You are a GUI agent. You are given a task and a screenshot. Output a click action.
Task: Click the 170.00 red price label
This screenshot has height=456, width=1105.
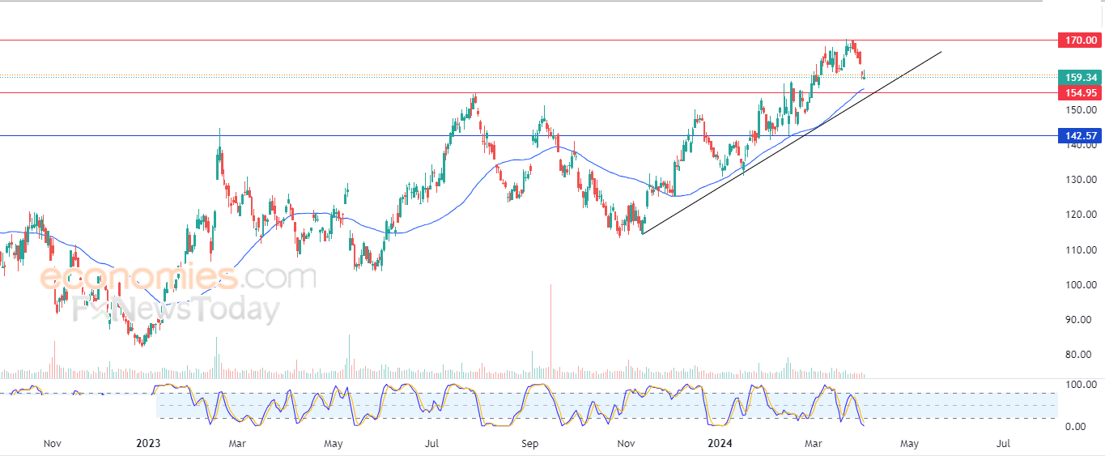pyautogui.click(x=1080, y=40)
